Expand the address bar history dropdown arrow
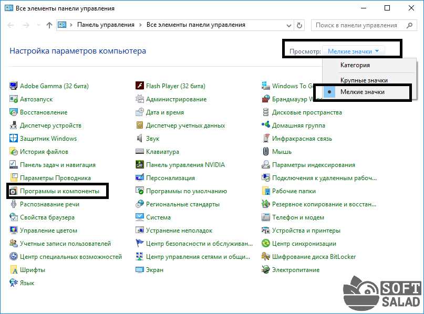This screenshot has height=314, width=424. 288,25
